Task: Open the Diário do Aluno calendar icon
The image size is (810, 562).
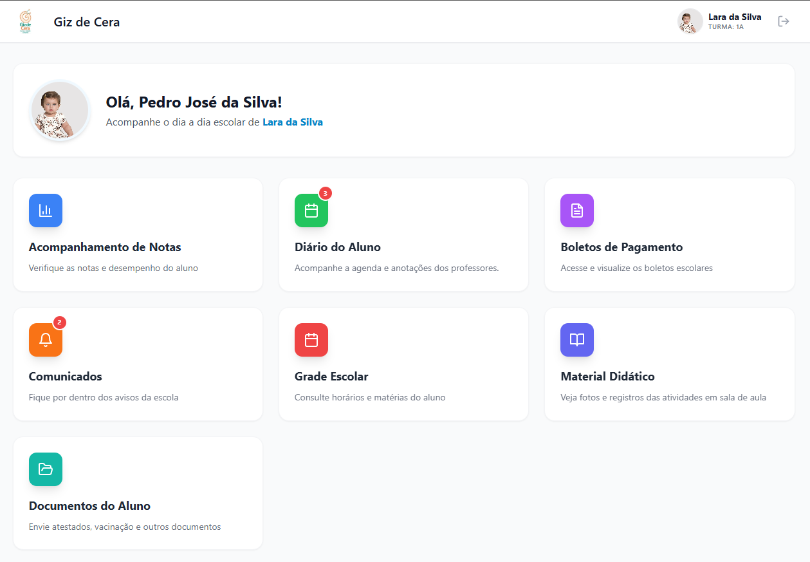Action: 311,211
